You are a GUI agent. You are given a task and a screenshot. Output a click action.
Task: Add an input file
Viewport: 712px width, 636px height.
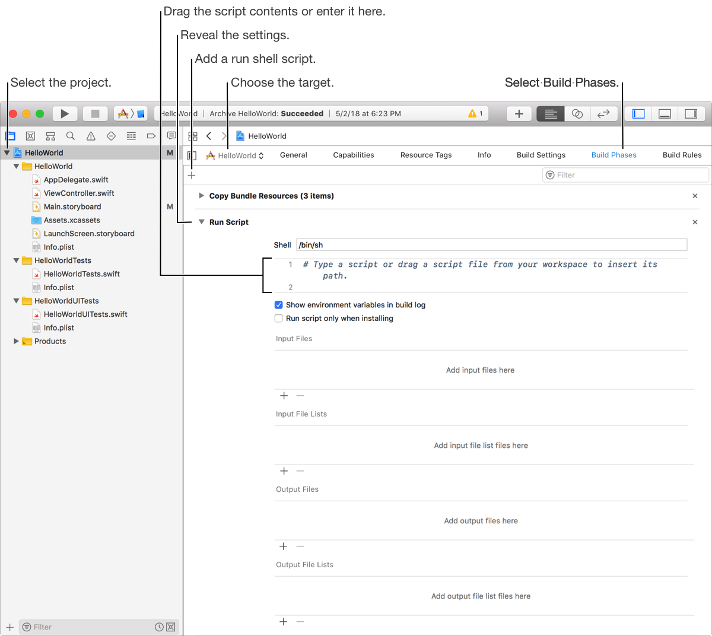click(284, 396)
